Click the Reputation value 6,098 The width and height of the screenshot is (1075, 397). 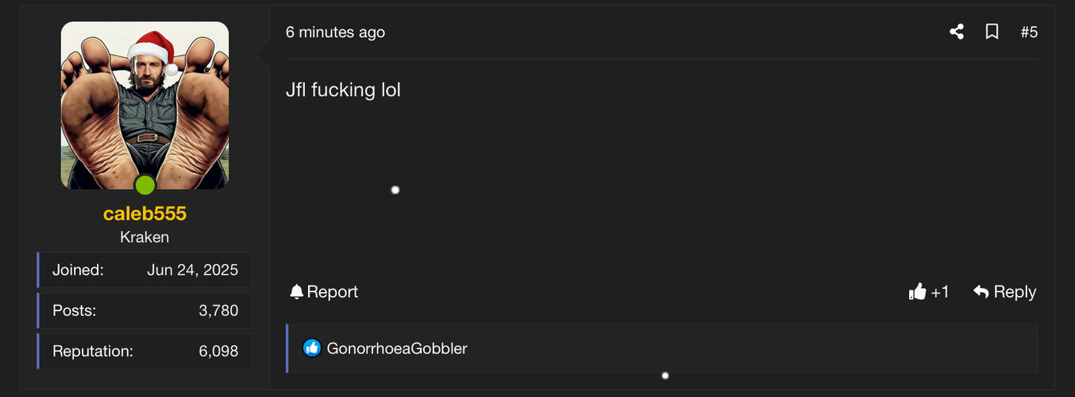pyautogui.click(x=218, y=351)
